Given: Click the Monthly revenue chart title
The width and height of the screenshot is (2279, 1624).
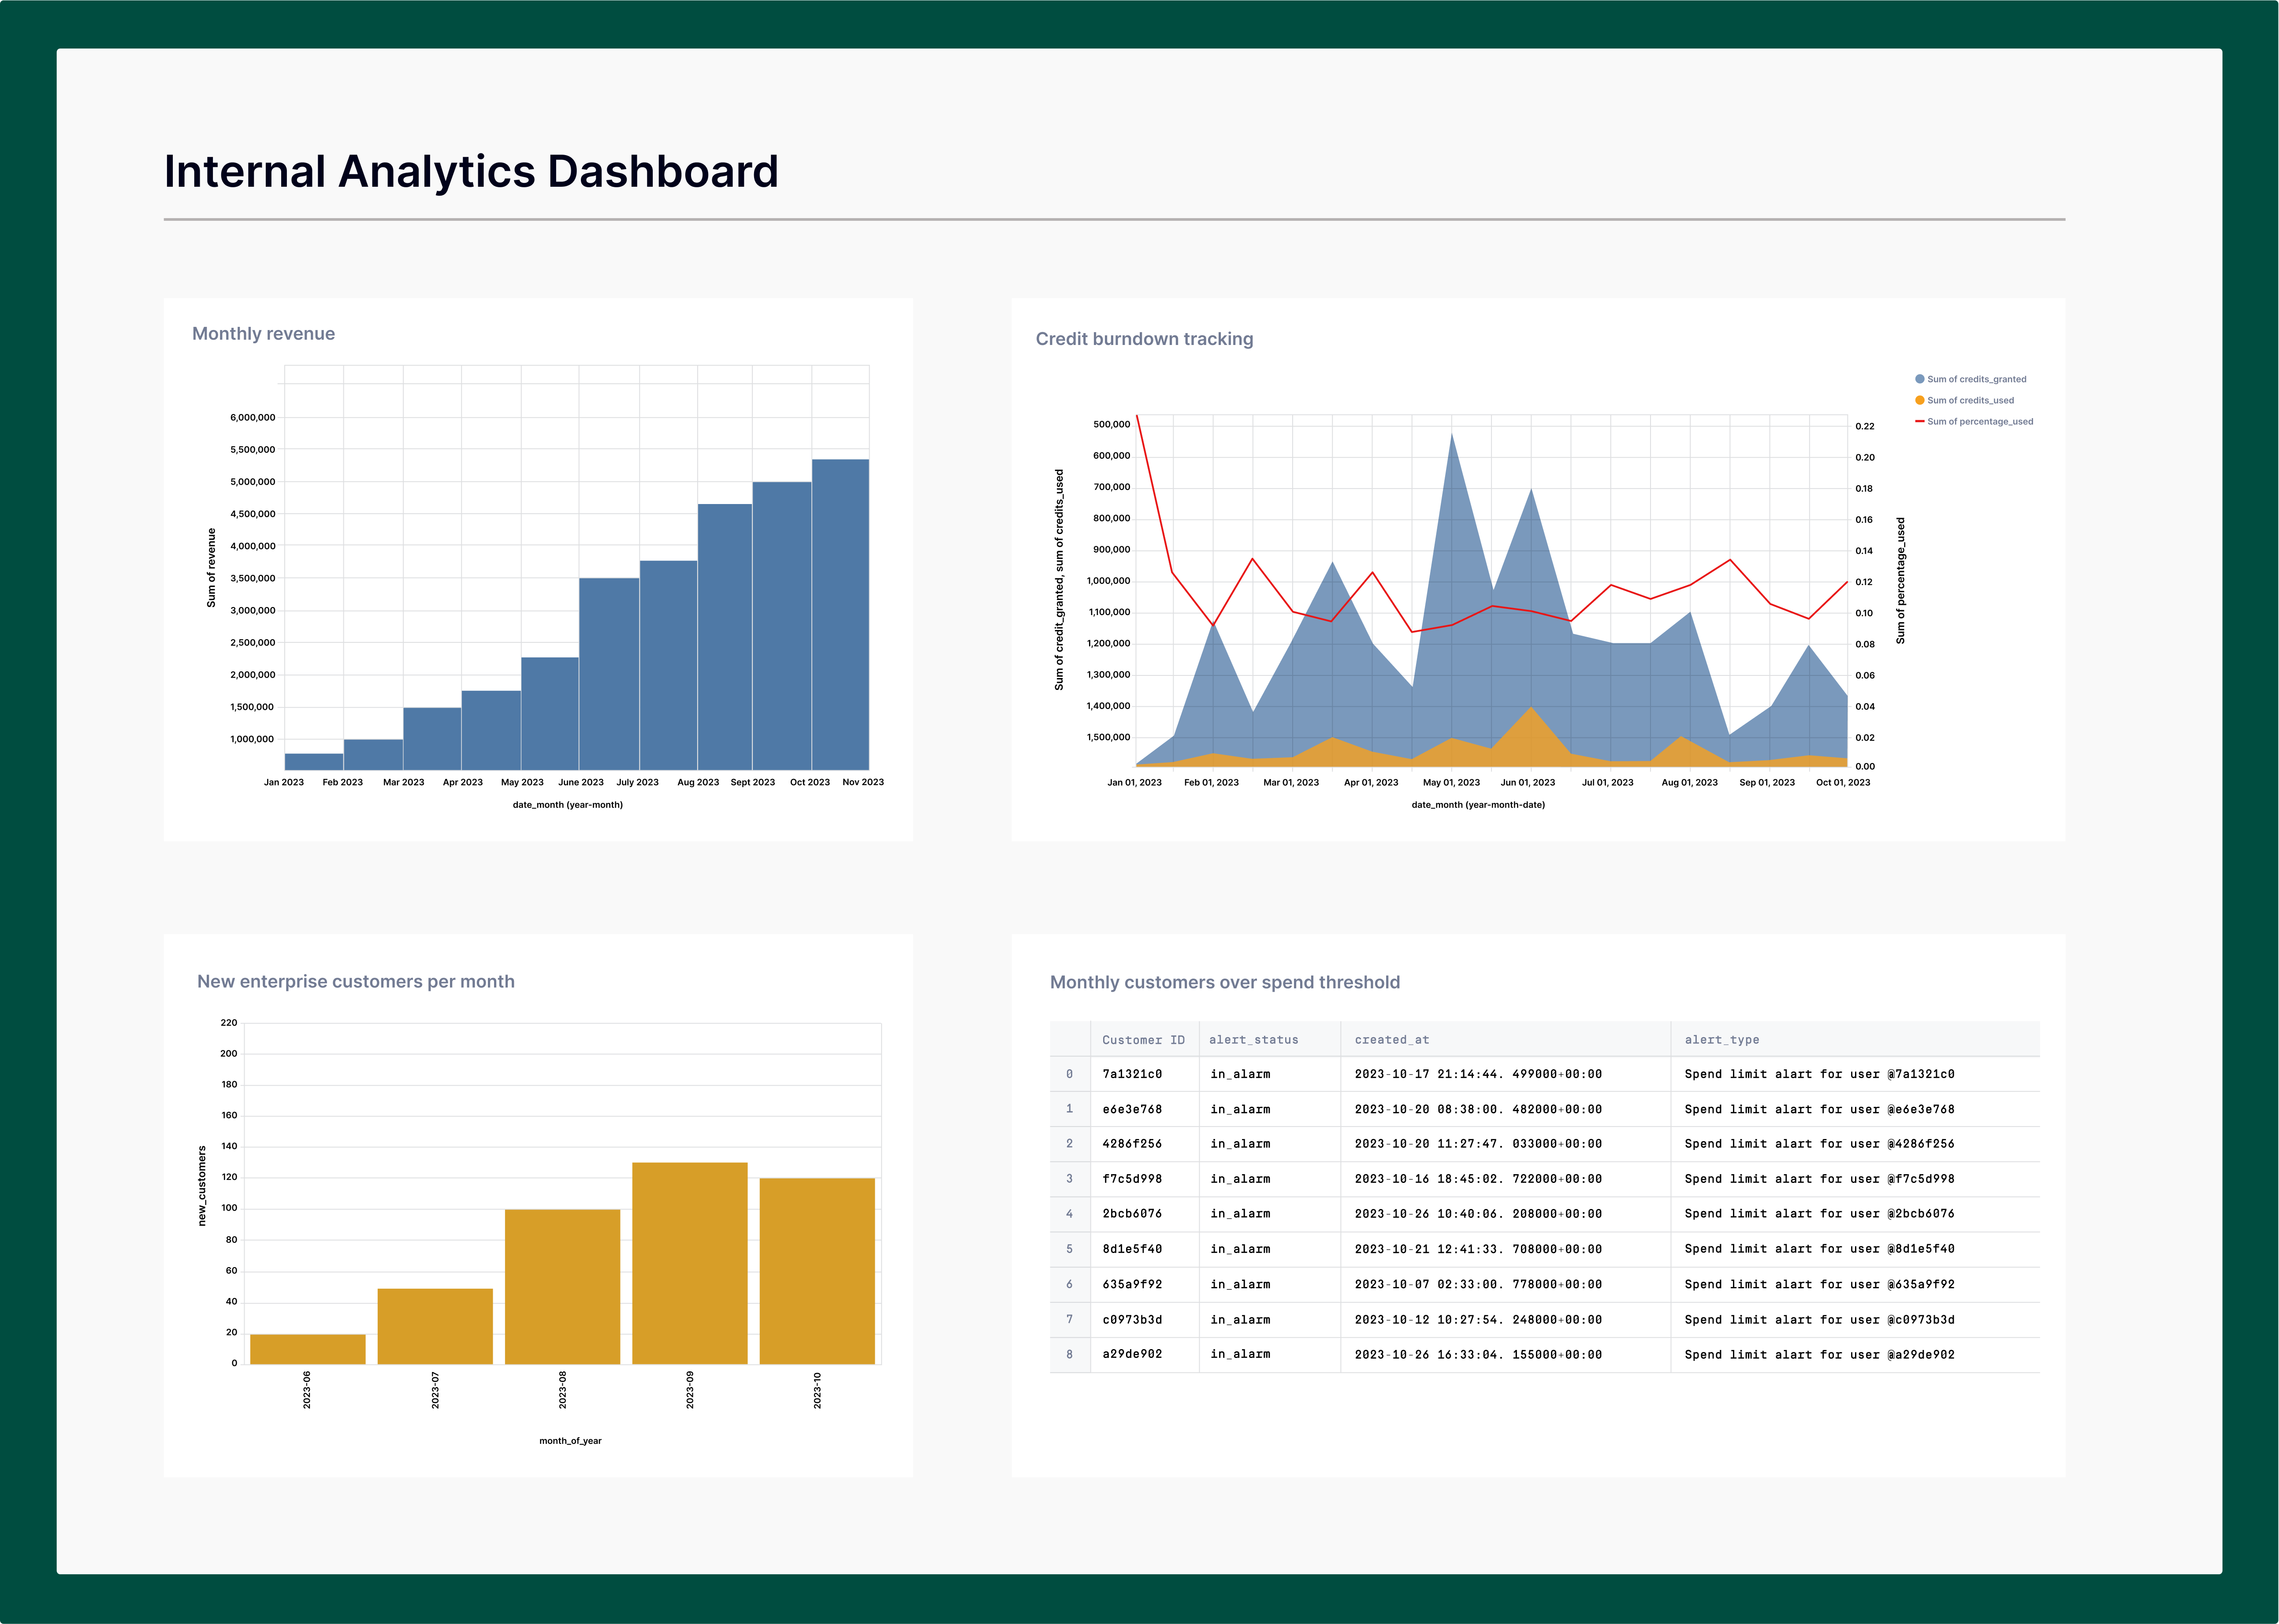Looking at the screenshot, I should [x=263, y=334].
